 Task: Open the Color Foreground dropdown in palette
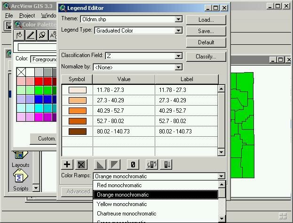click(44, 59)
